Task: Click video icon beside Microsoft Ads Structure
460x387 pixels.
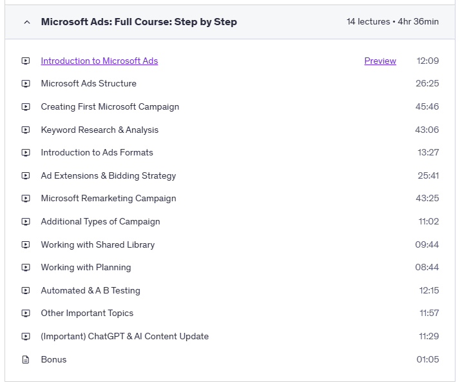Action: 26,84
